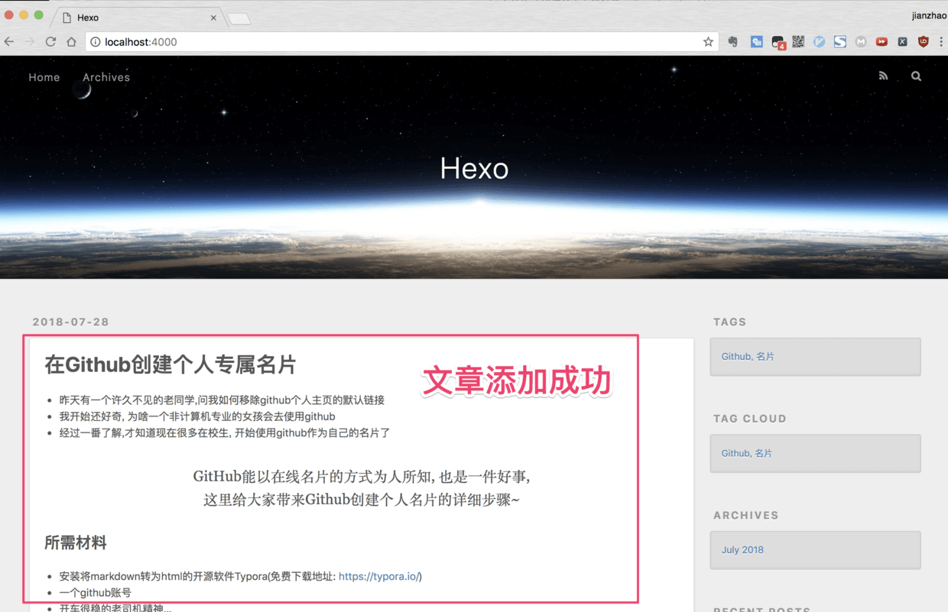
Task: Open the Evernote elephant extension
Action: click(733, 42)
